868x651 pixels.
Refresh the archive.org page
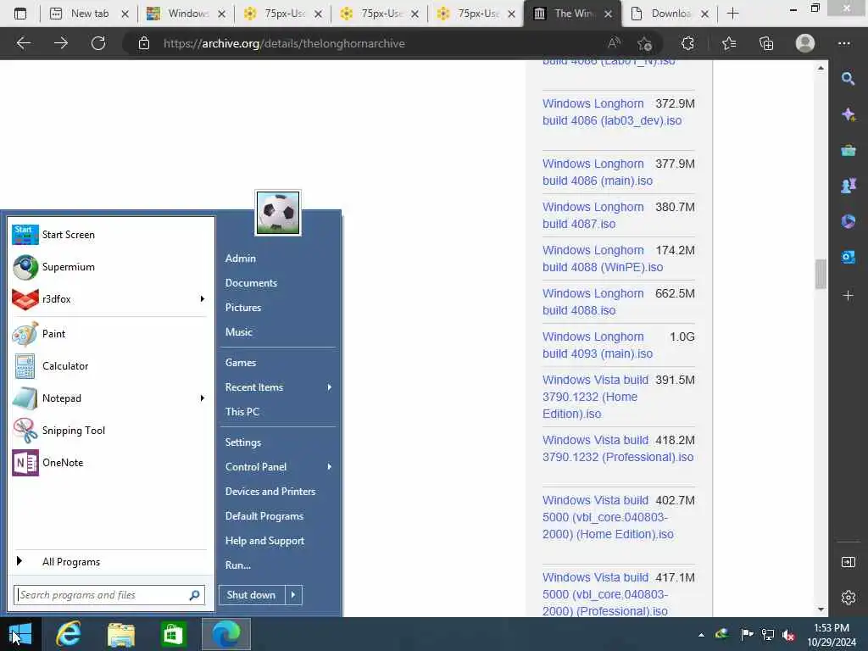(x=98, y=43)
